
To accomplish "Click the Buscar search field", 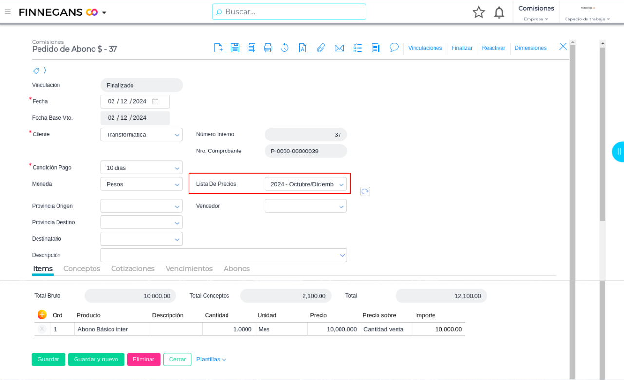I will tap(289, 12).
